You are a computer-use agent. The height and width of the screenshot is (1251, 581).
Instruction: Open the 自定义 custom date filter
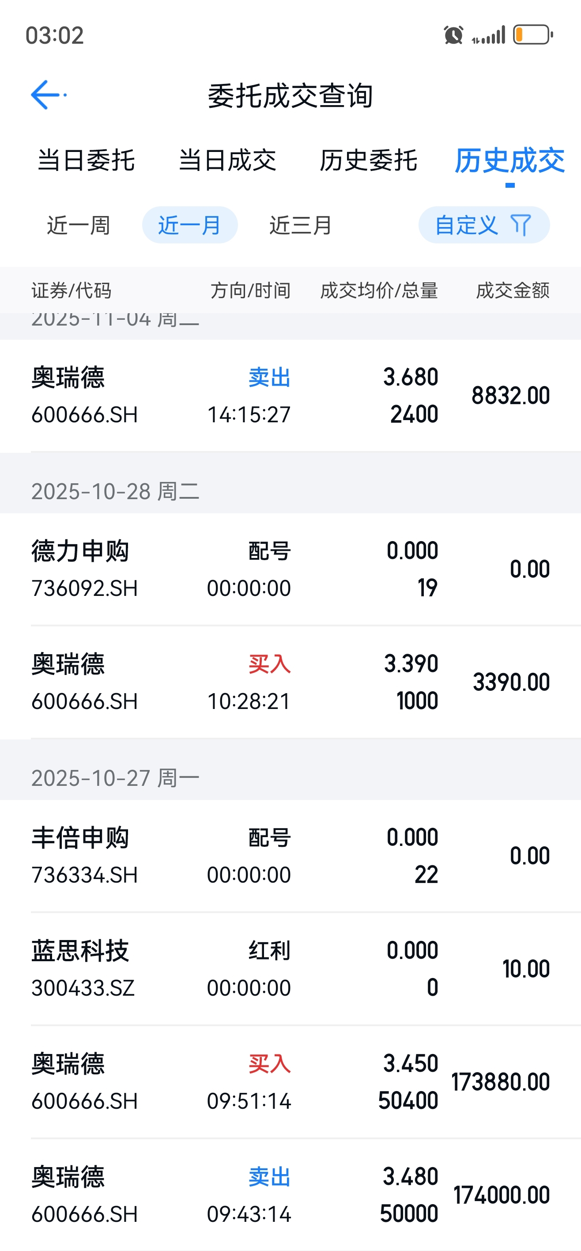point(467,225)
